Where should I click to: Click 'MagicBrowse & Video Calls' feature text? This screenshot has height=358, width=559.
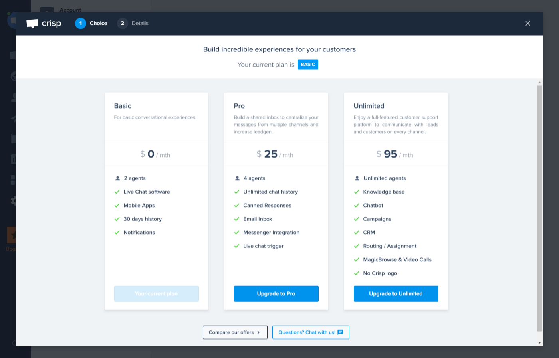397,260
